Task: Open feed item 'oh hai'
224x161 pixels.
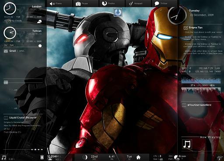Action: coord(7,129)
